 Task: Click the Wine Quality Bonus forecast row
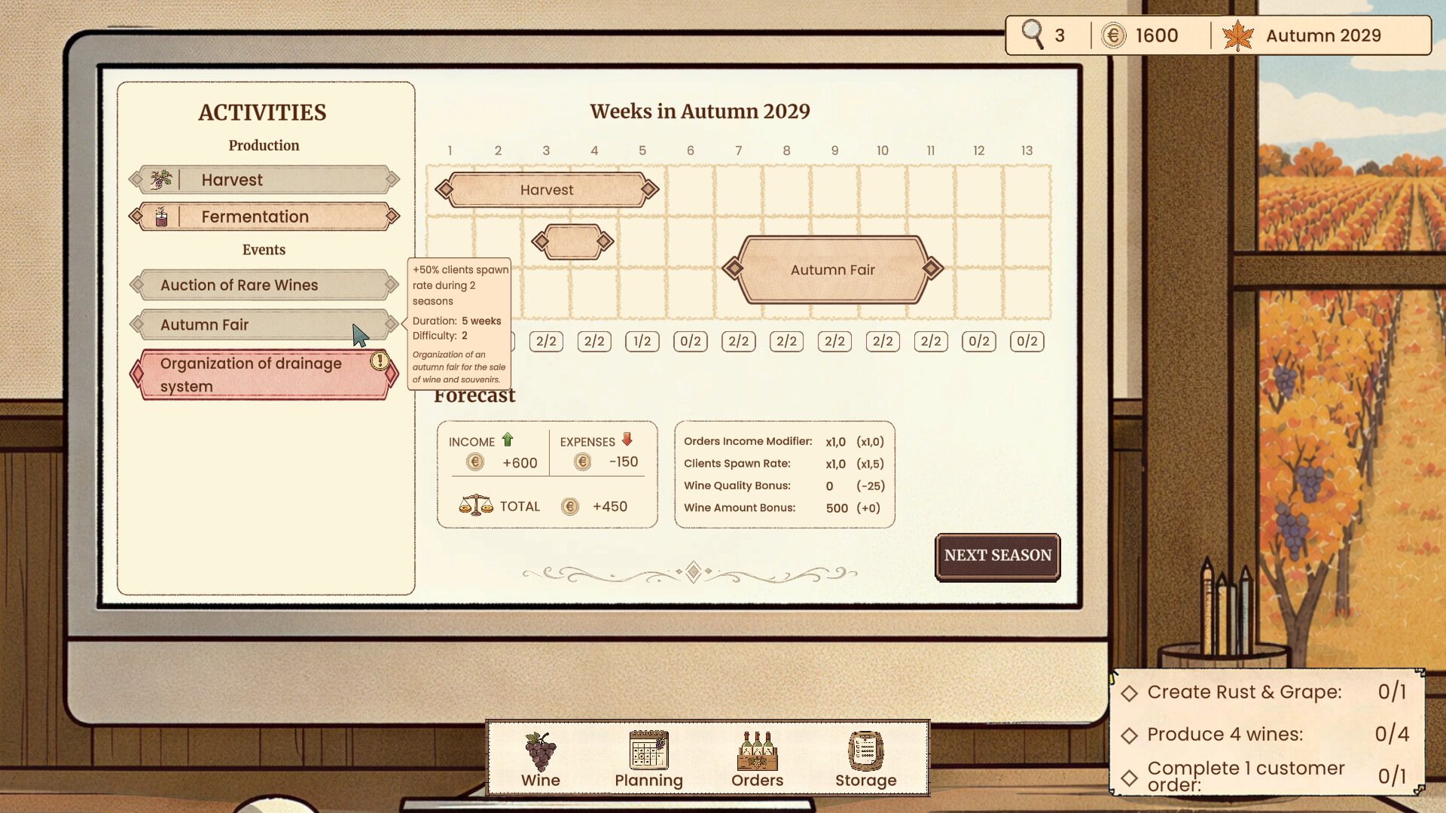784,486
